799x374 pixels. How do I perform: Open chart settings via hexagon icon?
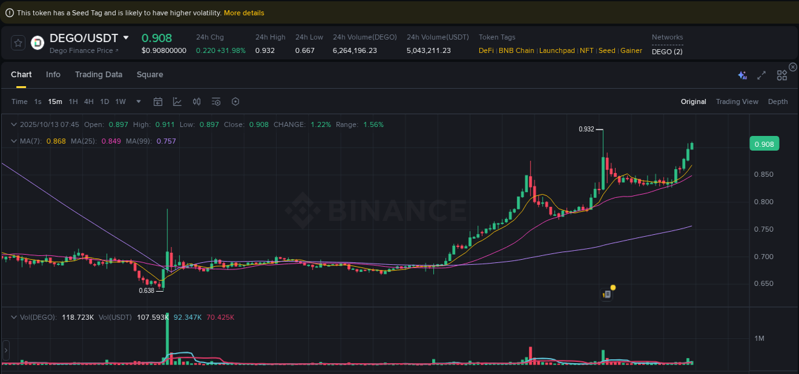click(235, 101)
